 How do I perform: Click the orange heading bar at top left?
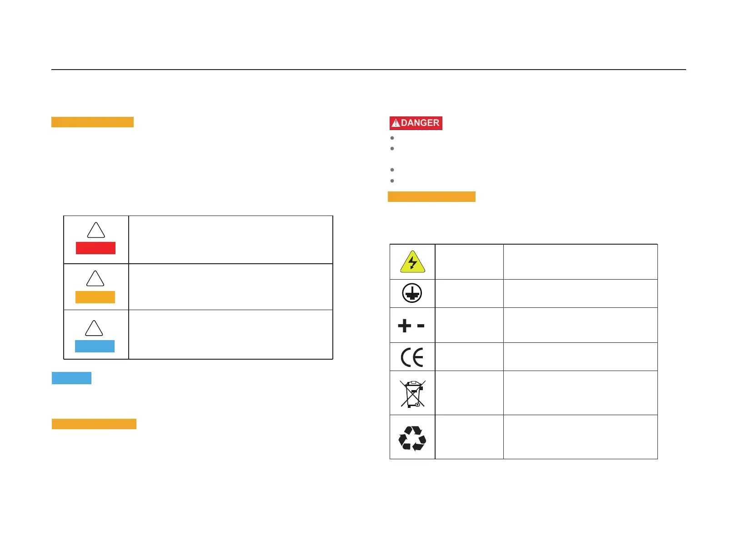coord(92,122)
